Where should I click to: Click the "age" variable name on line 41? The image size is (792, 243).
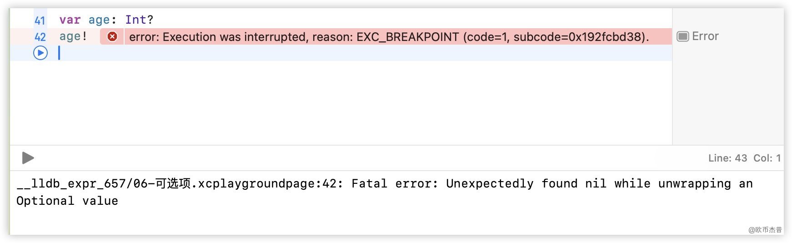(99, 20)
